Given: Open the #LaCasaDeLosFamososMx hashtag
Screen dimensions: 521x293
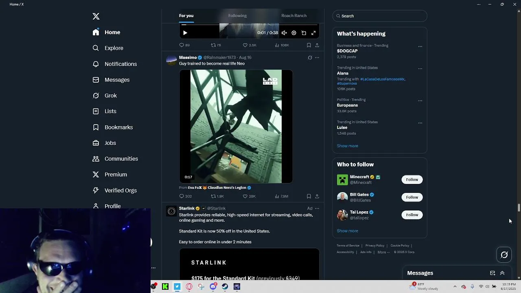Looking at the screenshot, I should click(382, 79).
